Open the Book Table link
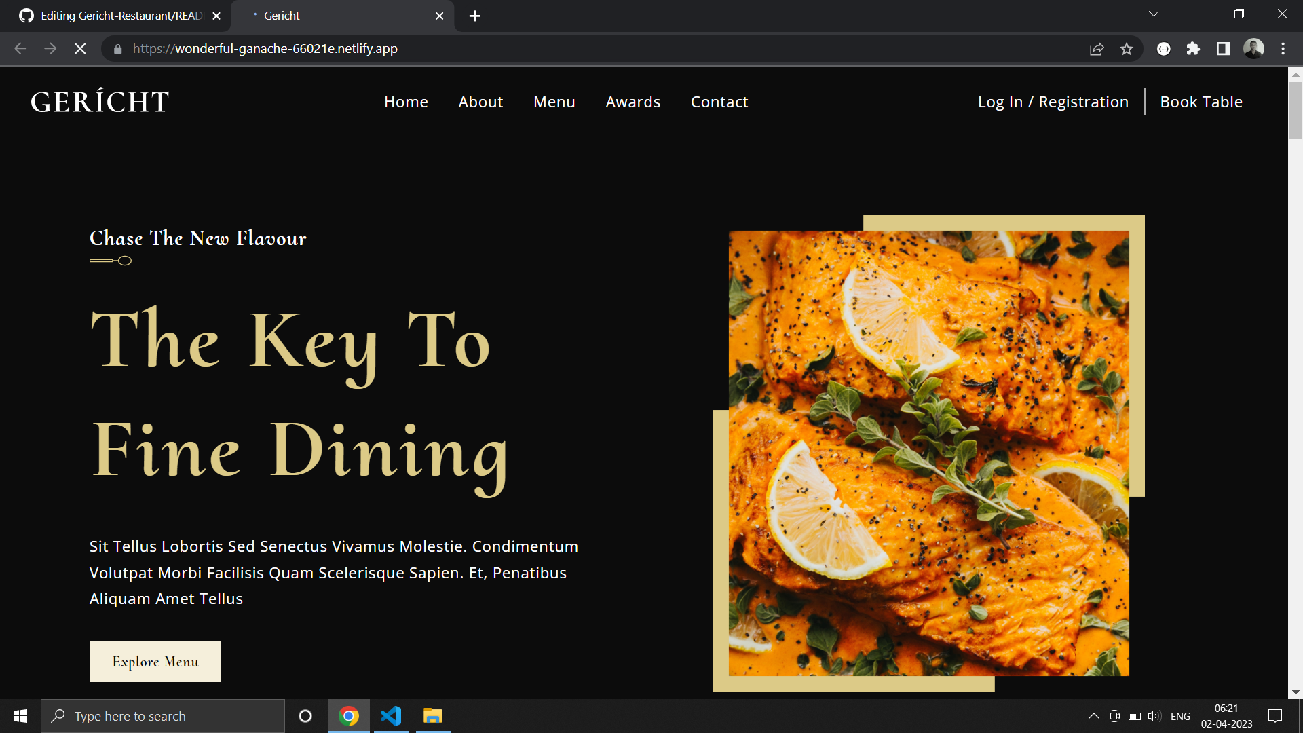Screen dimensions: 1303x733 (x=1201, y=102)
